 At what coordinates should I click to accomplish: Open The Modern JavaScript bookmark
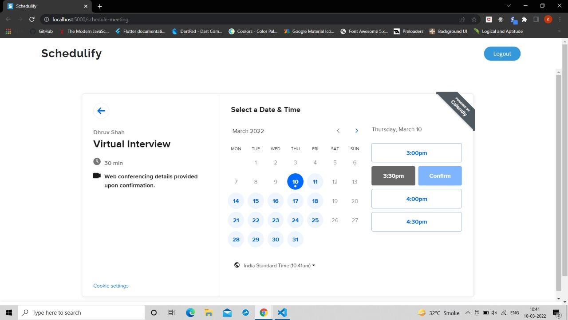coord(84,31)
